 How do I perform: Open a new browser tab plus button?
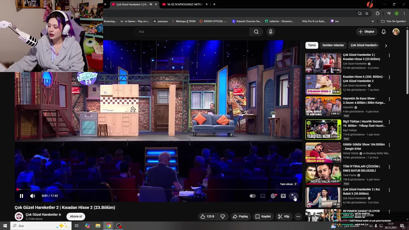coord(214,4)
